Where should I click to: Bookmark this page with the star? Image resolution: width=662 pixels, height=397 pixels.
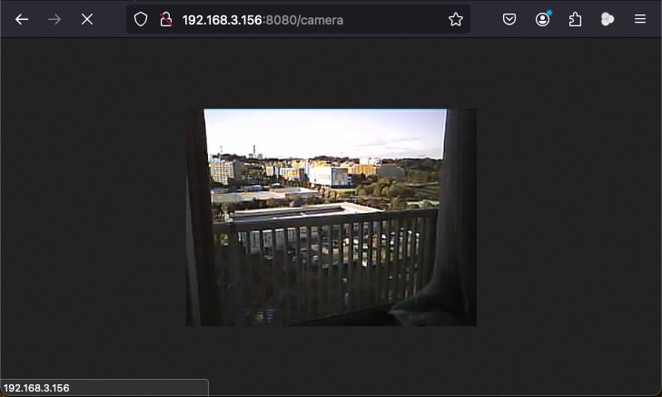[456, 19]
